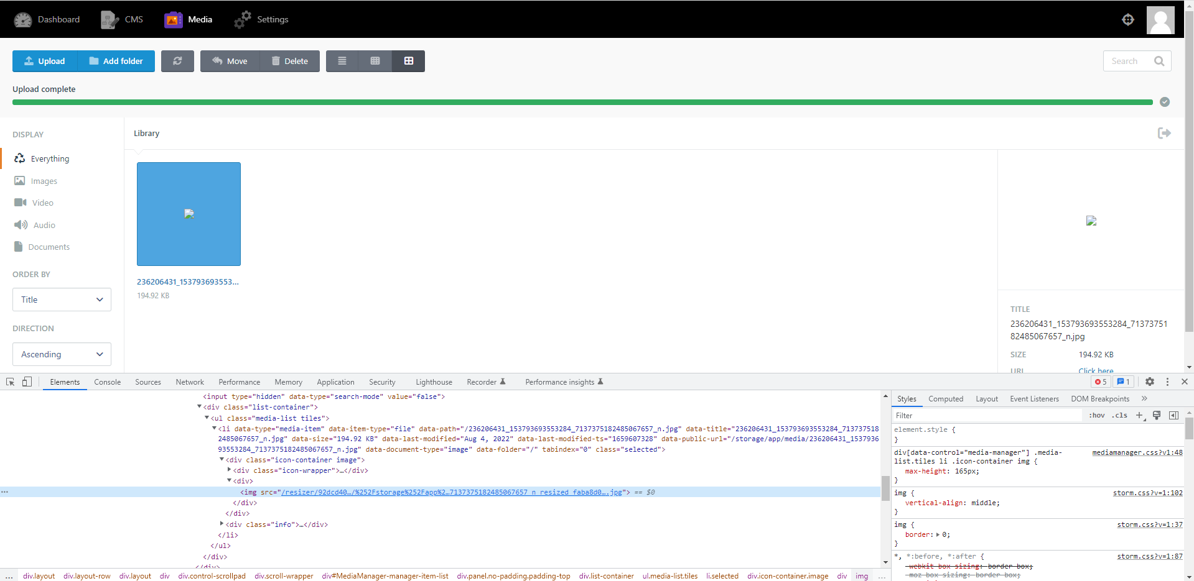The width and height of the screenshot is (1194, 581).
Task: Enable the :hov pseudo-class toggle in Styles
Action: click(1097, 415)
